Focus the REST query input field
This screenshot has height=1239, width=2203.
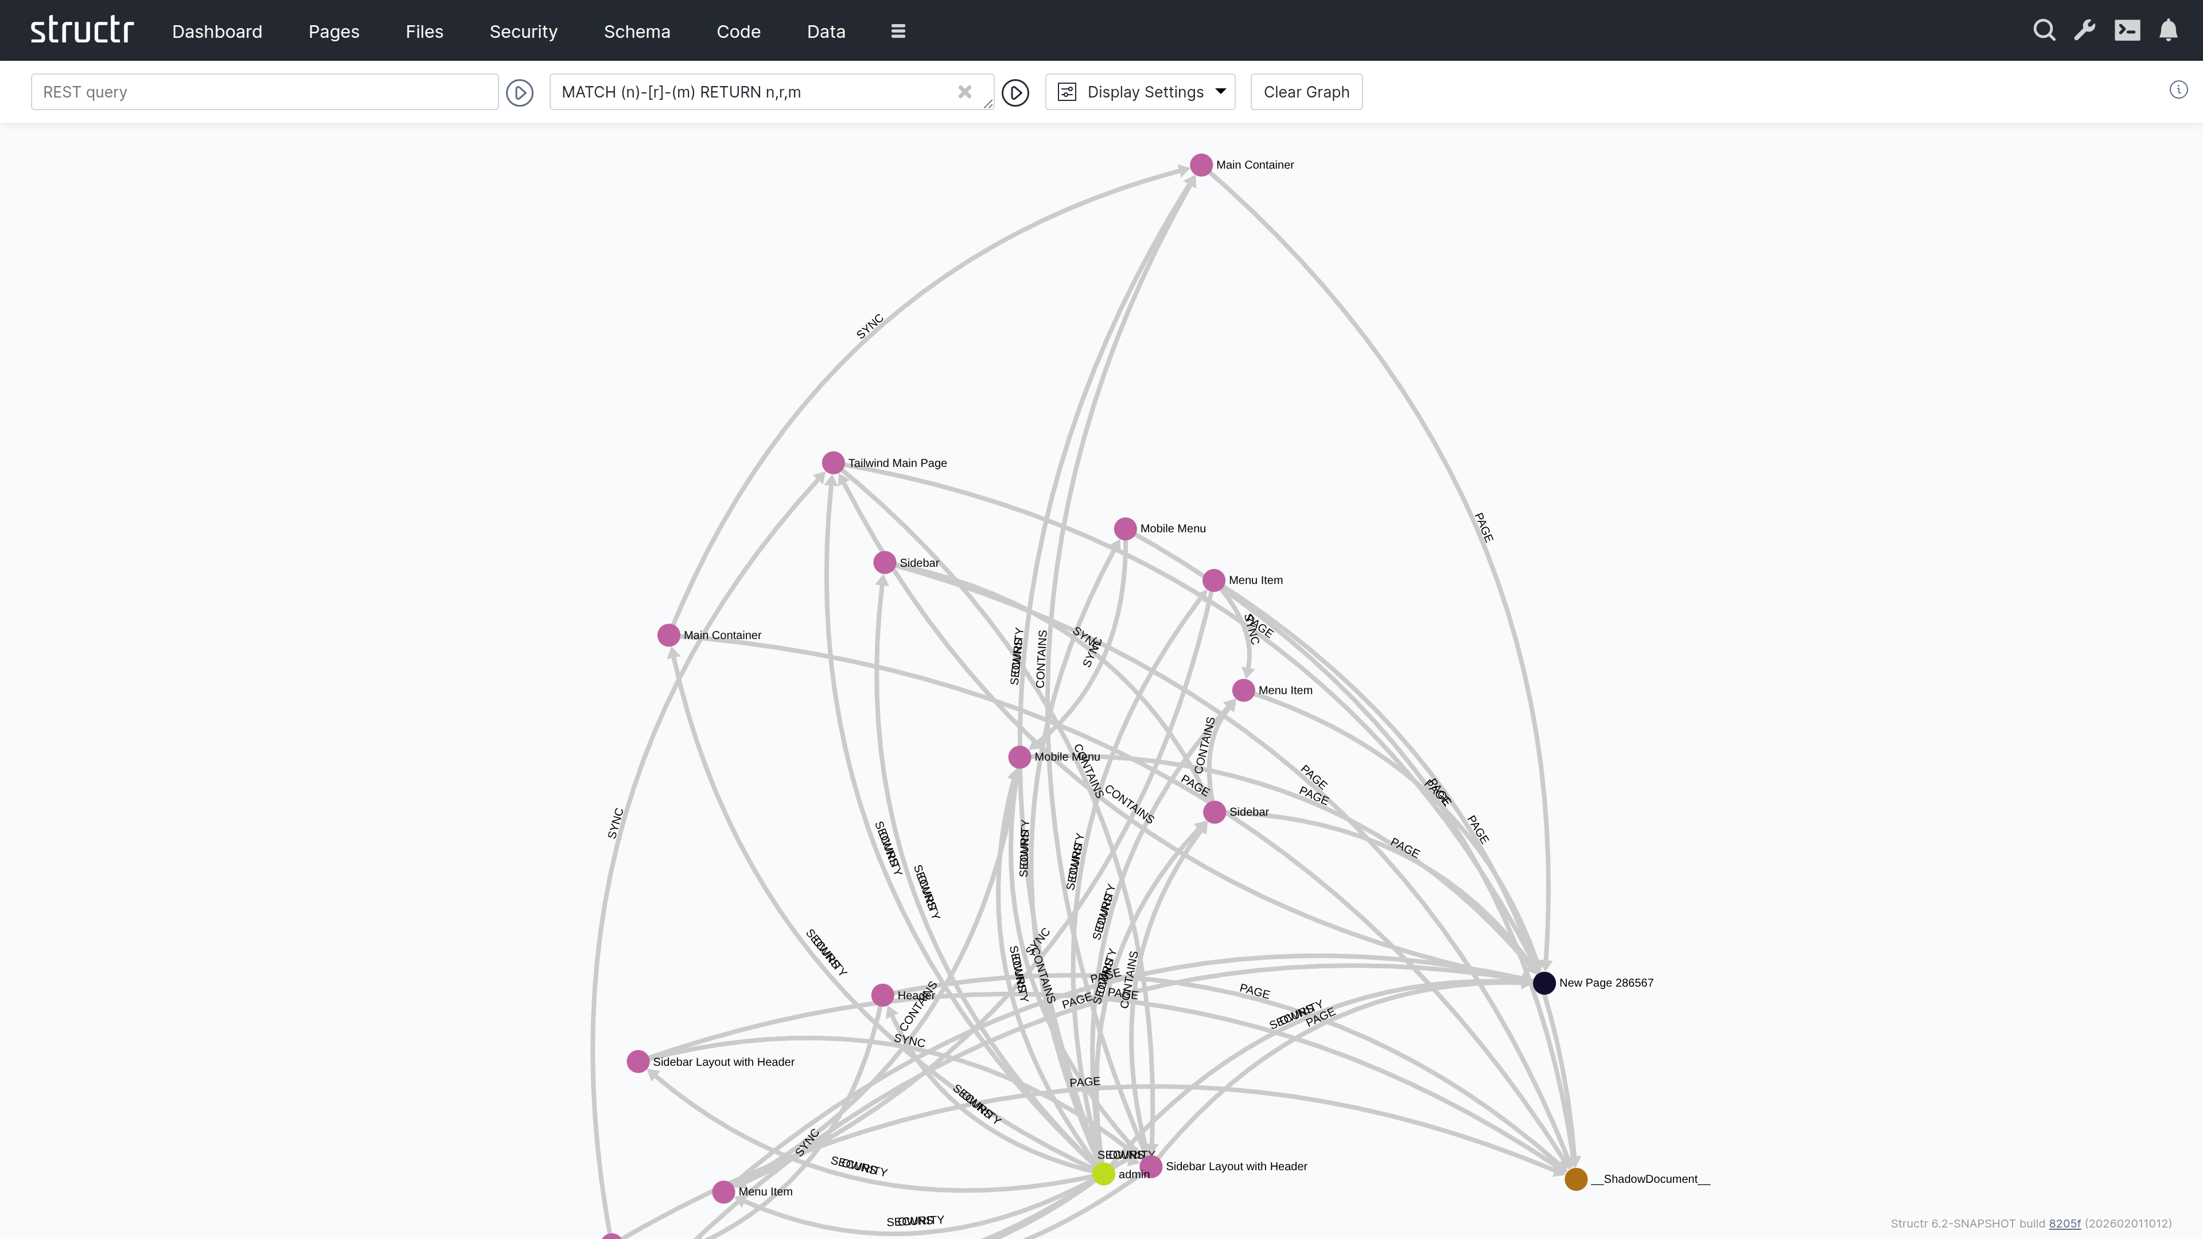(x=264, y=92)
